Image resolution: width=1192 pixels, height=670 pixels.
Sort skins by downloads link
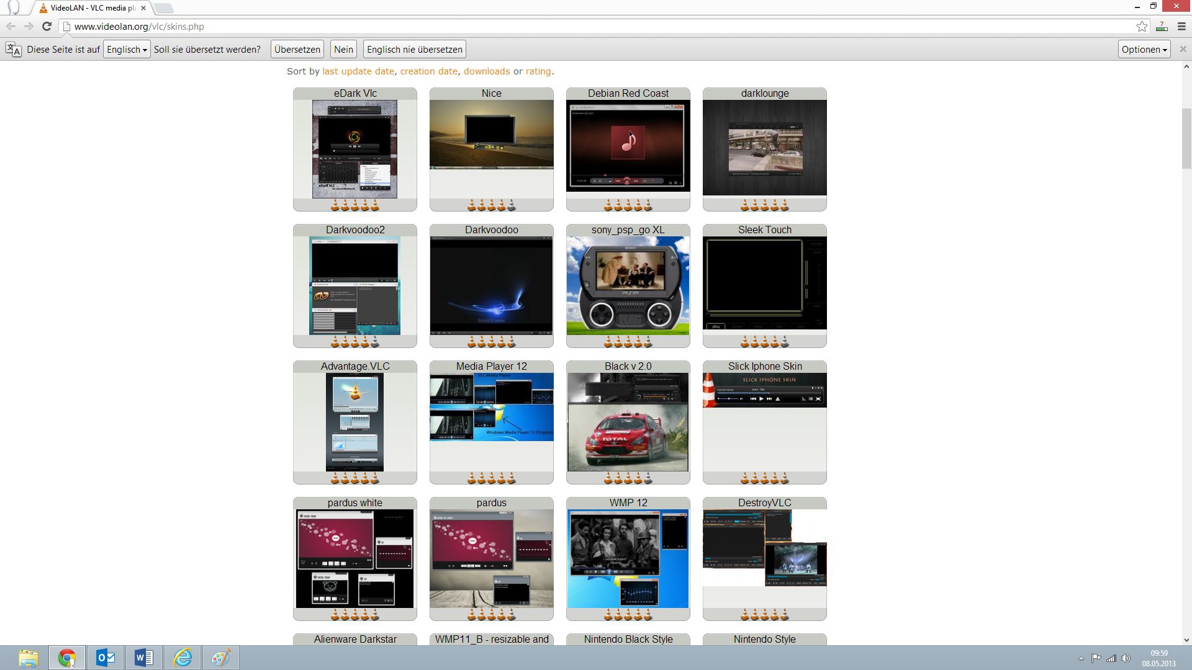point(486,71)
